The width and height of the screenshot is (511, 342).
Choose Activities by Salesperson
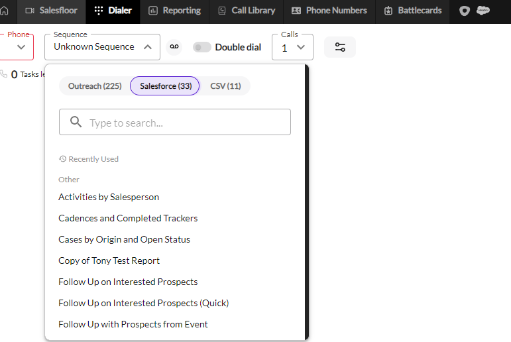click(x=109, y=198)
